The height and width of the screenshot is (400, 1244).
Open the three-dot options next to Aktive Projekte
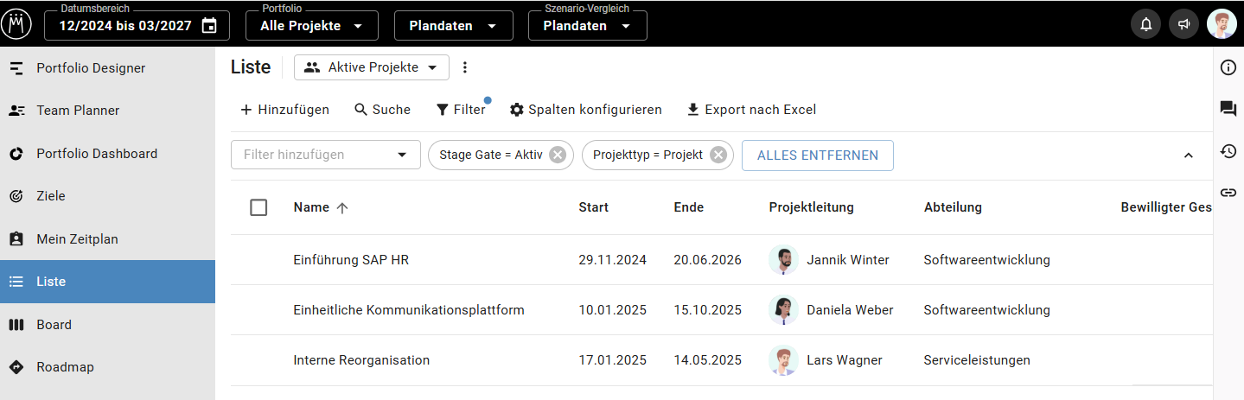tap(465, 67)
